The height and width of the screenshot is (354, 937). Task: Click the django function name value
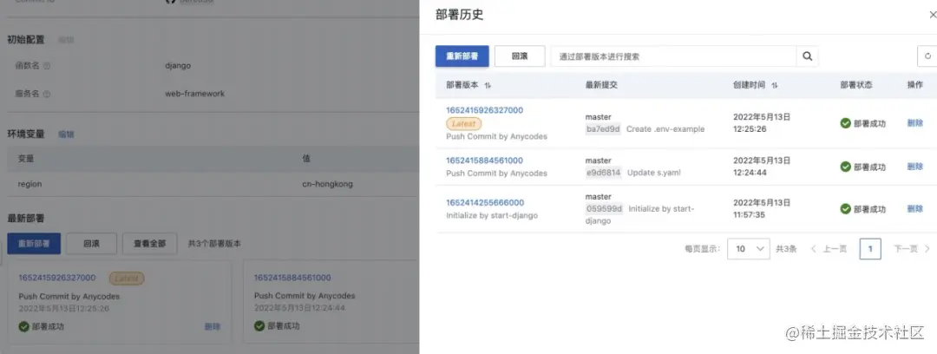(x=178, y=66)
